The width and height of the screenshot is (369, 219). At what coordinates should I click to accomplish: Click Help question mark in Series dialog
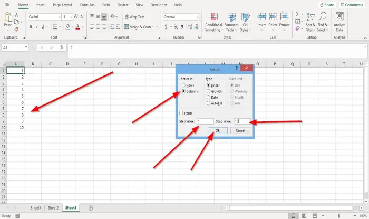(x=236, y=68)
